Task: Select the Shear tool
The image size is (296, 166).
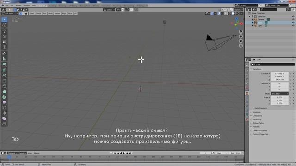Action: pyautogui.click(x=4, y=119)
